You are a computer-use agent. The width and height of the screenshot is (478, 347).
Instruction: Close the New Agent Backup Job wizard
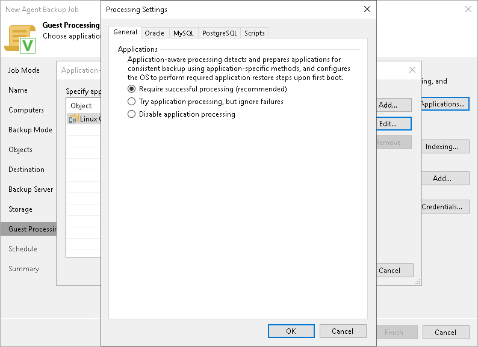tap(468, 9)
